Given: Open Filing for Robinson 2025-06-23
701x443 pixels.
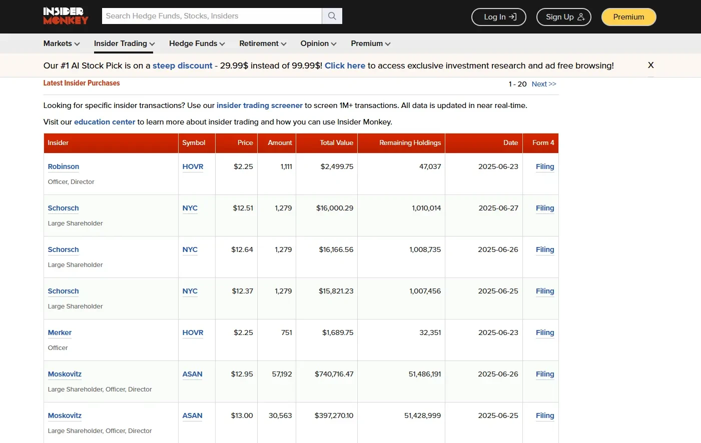Looking at the screenshot, I should [x=545, y=166].
